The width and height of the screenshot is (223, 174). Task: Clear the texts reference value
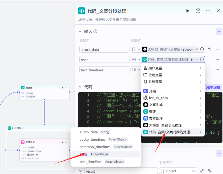click(x=197, y=59)
